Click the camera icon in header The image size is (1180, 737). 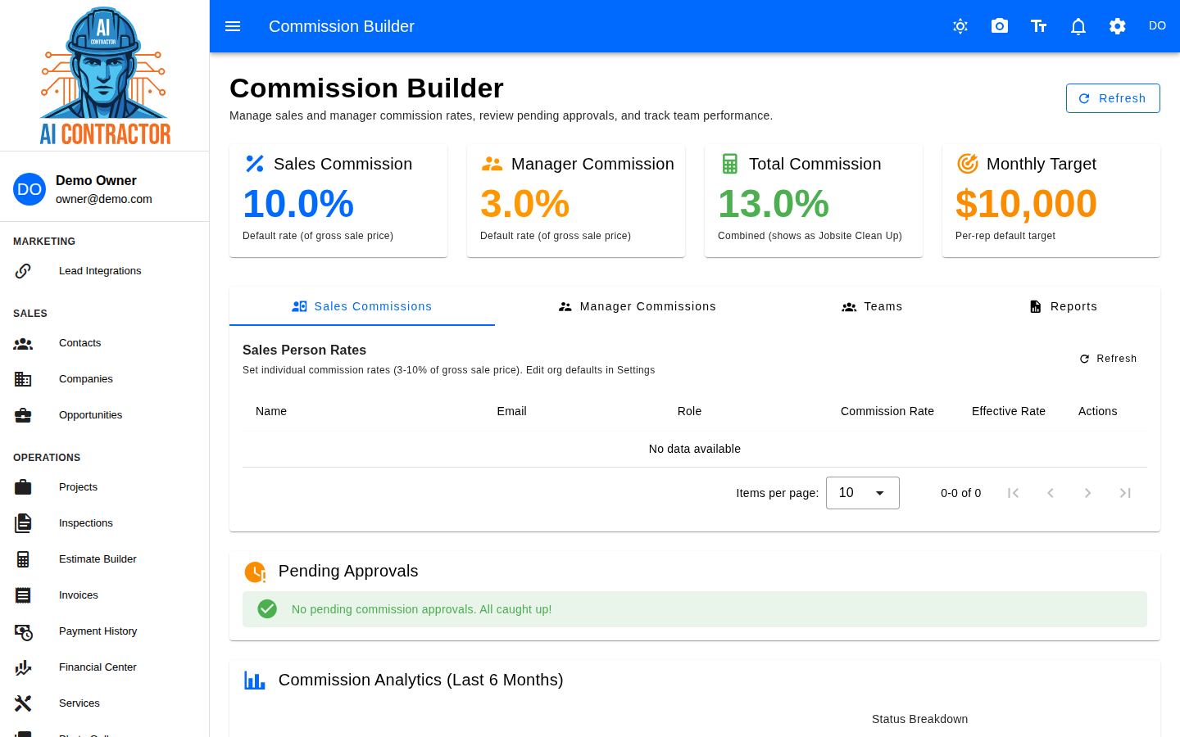point(1000,26)
